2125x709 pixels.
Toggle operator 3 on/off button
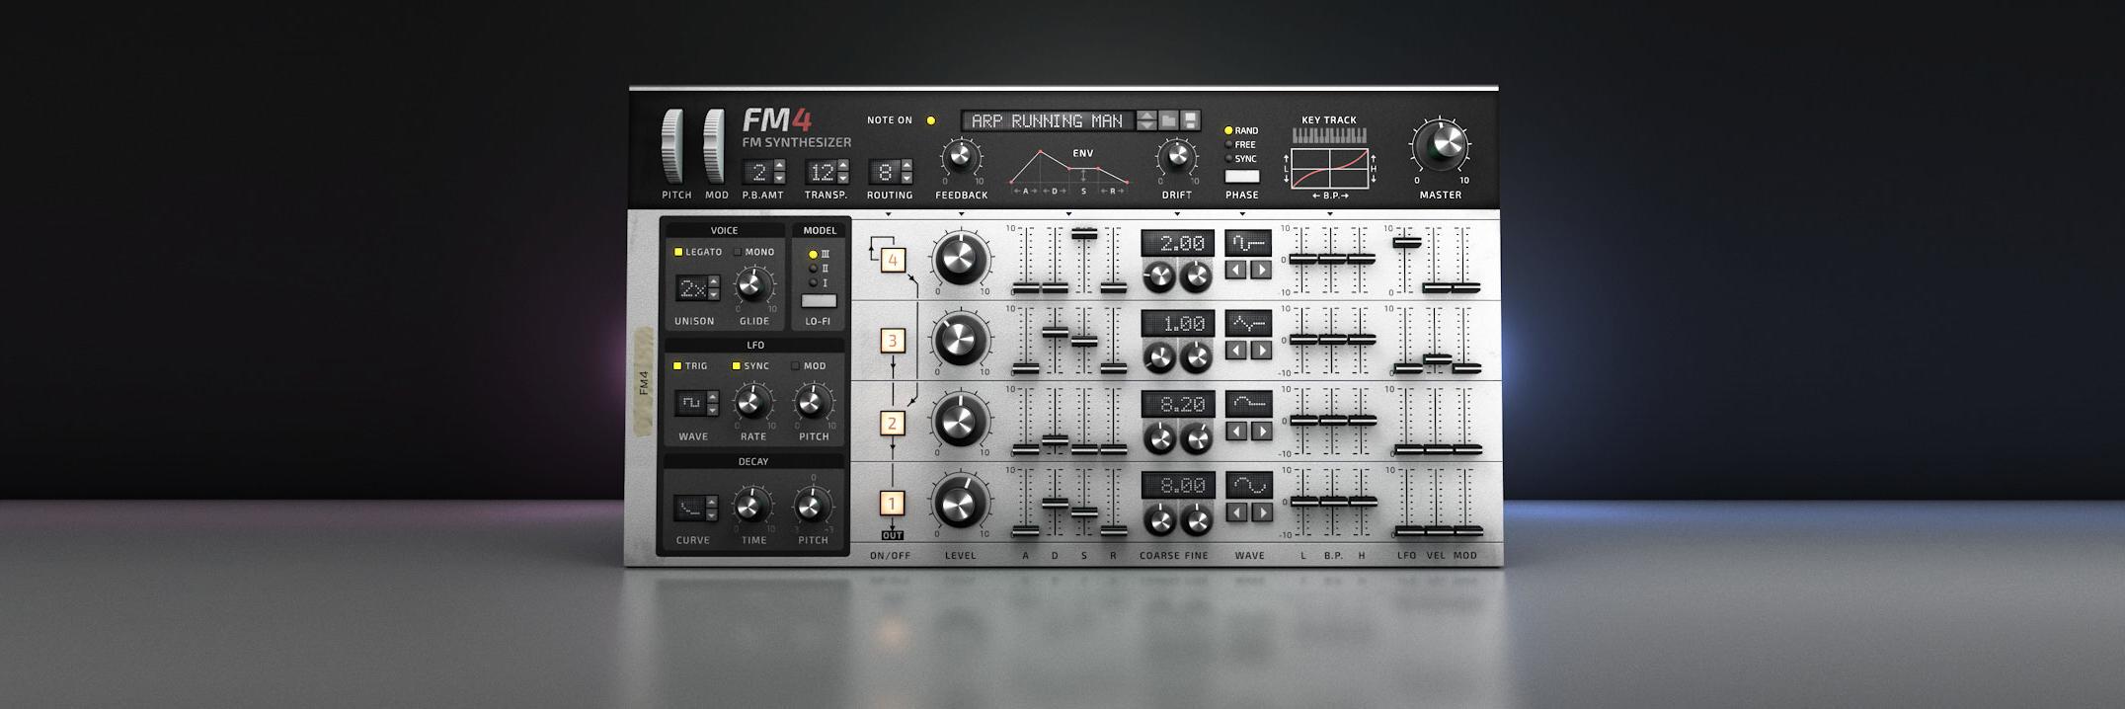(893, 341)
